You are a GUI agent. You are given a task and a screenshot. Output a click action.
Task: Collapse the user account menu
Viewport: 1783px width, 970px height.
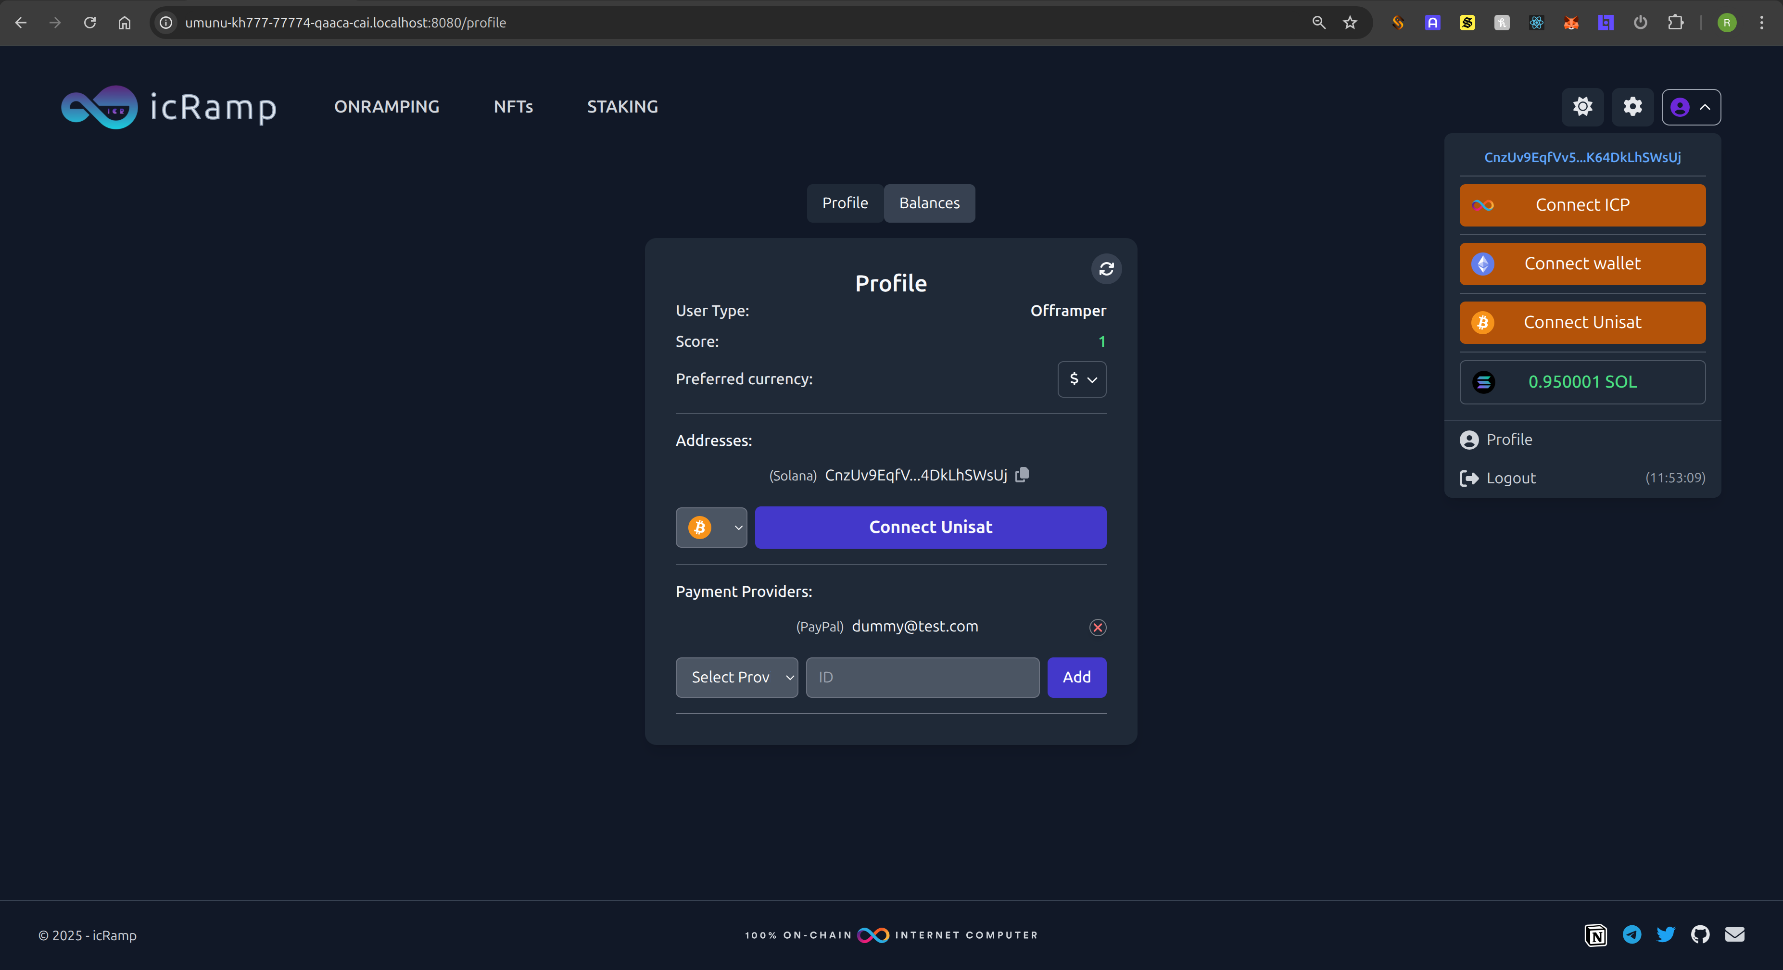[1691, 107]
